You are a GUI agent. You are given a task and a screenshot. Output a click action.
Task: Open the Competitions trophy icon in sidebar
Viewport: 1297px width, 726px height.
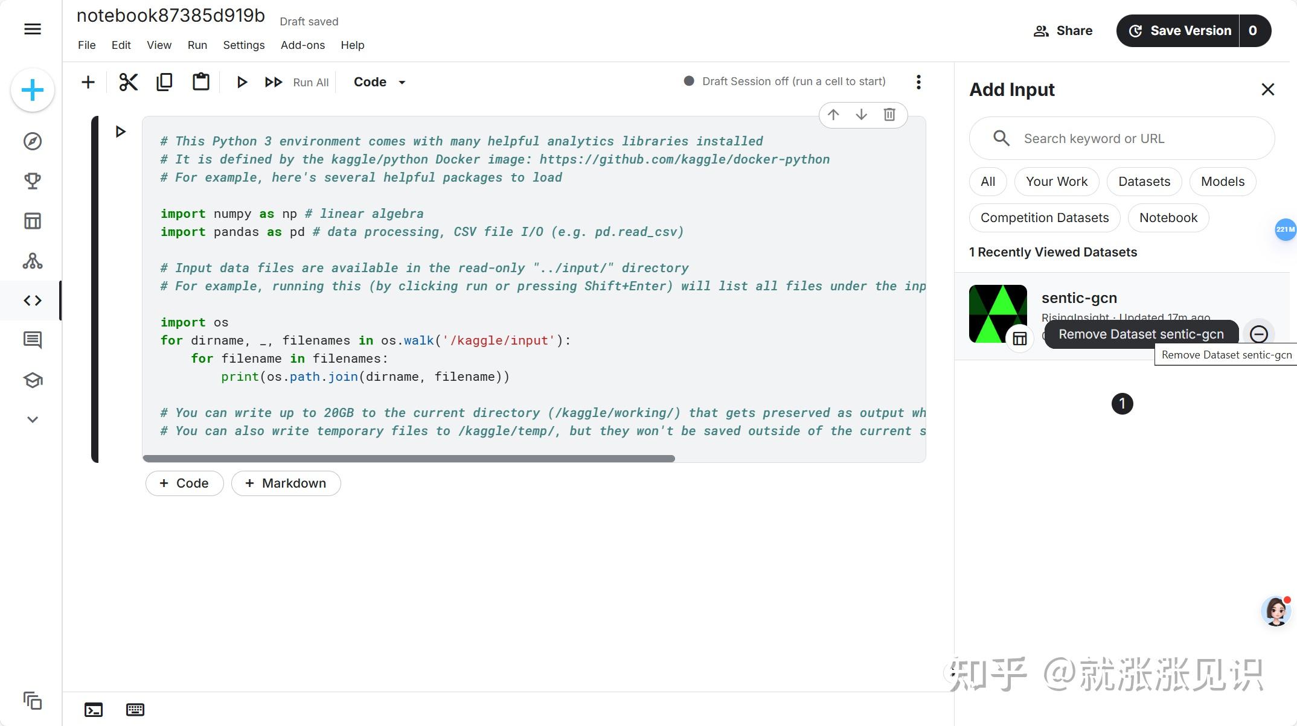point(33,181)
